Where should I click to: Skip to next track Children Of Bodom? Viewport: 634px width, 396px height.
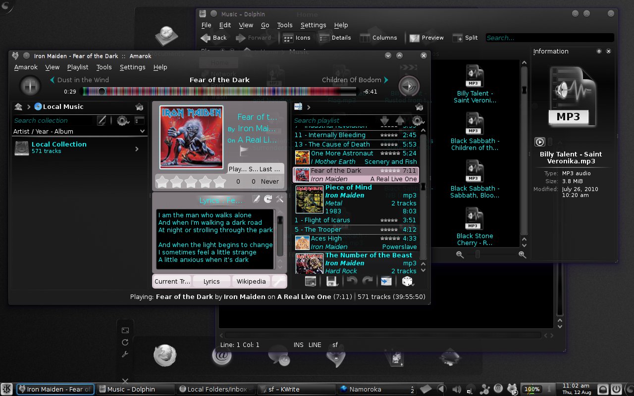click(x=355, y=80)
